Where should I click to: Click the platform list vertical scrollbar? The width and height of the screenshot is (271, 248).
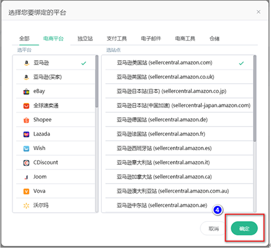pos(97,81)
